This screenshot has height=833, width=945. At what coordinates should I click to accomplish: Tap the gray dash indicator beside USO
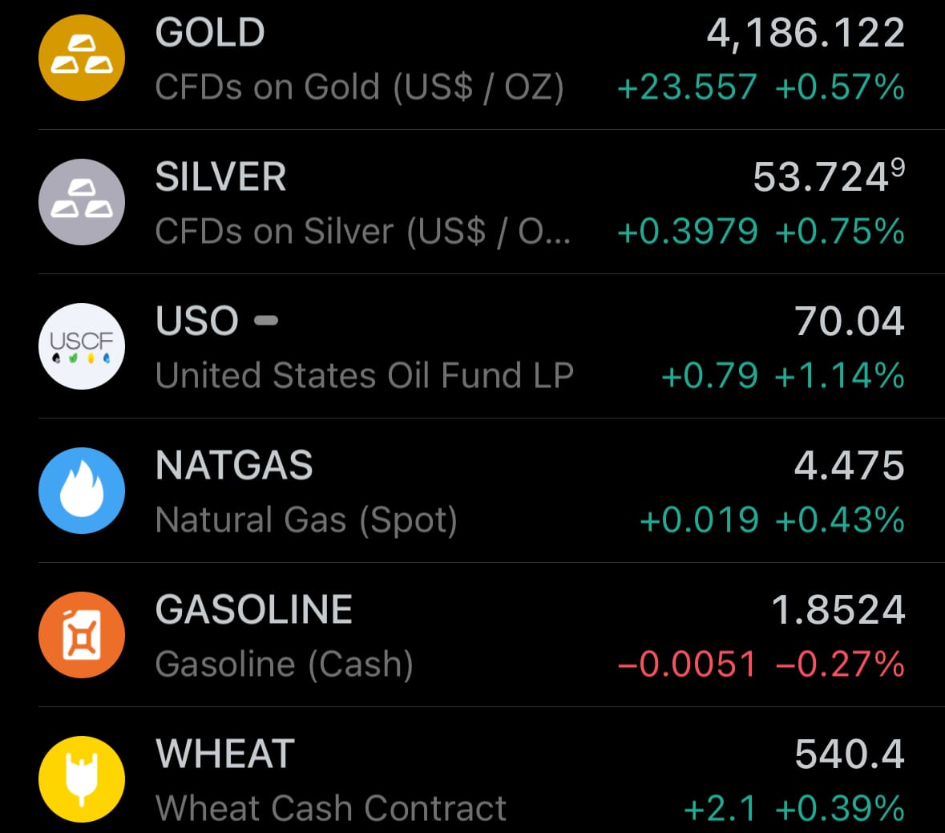click(x=266, y=321)
